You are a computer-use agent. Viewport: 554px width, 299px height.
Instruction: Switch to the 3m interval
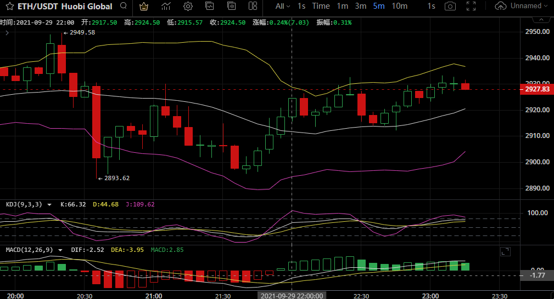click(x=361, y=7)
